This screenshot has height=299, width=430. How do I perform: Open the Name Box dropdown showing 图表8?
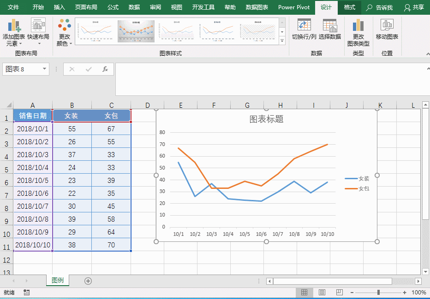tap(43, 69)
